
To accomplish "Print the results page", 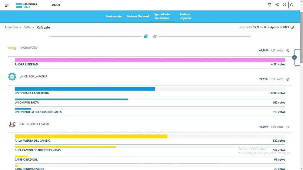I will [x=285, y=5].
